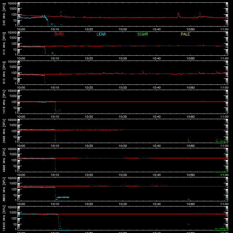Screen dimensions: 233x233
Task: Click the 10:30 time label under 245 MHz plot
Action: click(123, 29)
